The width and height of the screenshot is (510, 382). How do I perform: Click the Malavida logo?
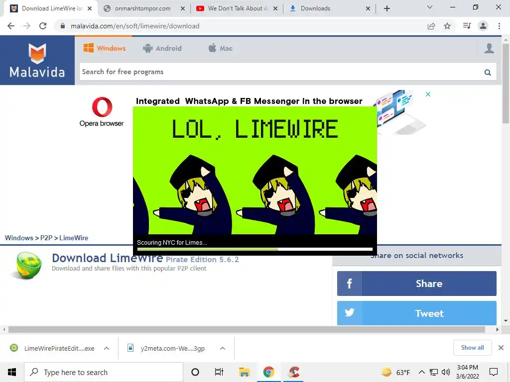pyautogui.click(x=37, y=60)
